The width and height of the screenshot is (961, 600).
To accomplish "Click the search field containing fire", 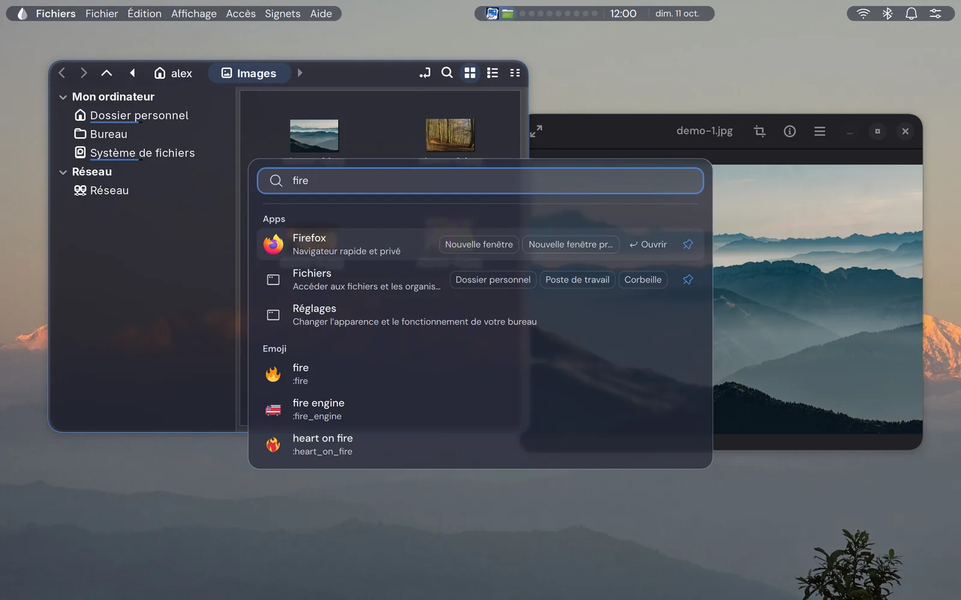I will click(480, 181).
